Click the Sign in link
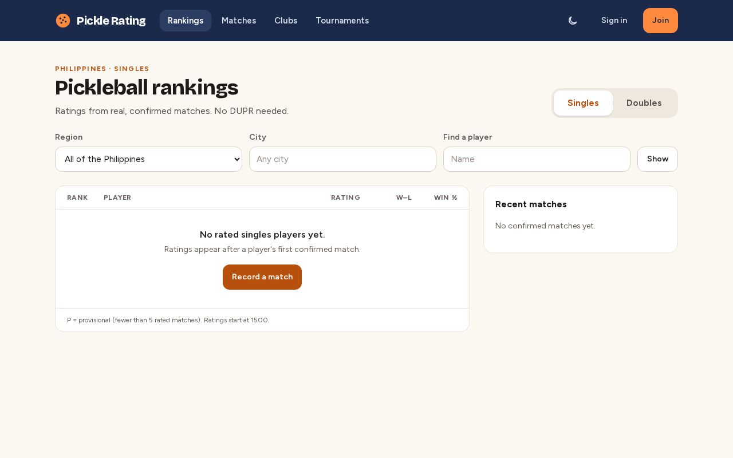 (x=614, y=21)
